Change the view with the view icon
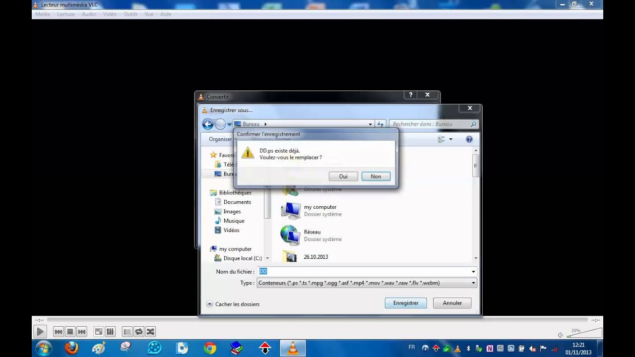The image size is (635, 357). pos(441,139)
